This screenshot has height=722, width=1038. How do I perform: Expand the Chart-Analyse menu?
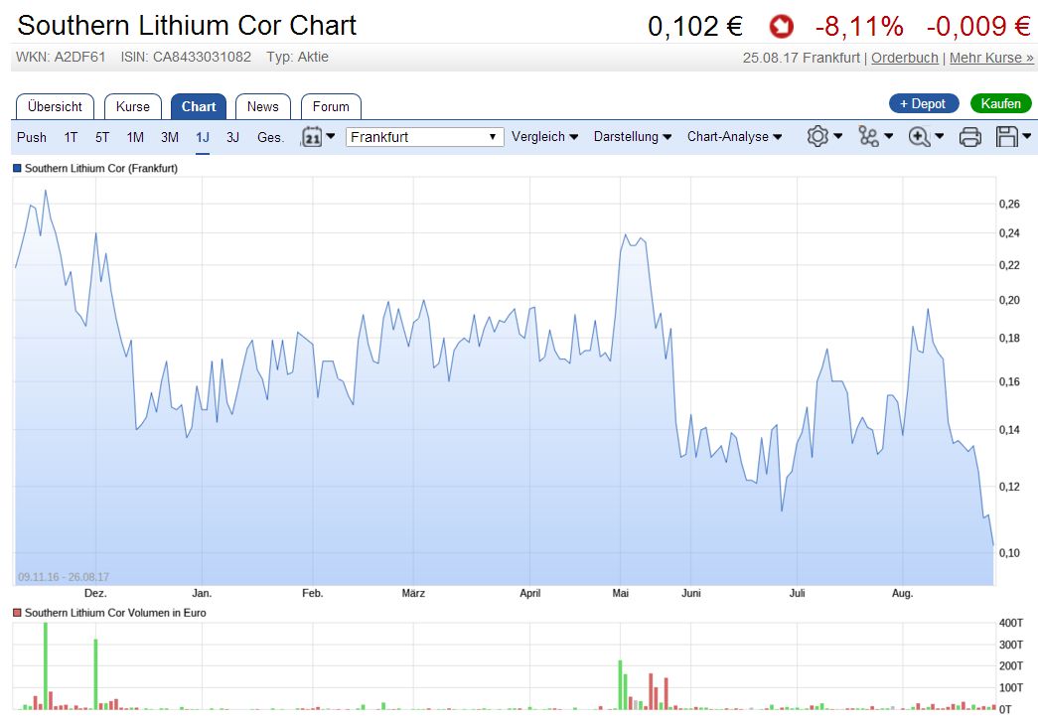732,136
